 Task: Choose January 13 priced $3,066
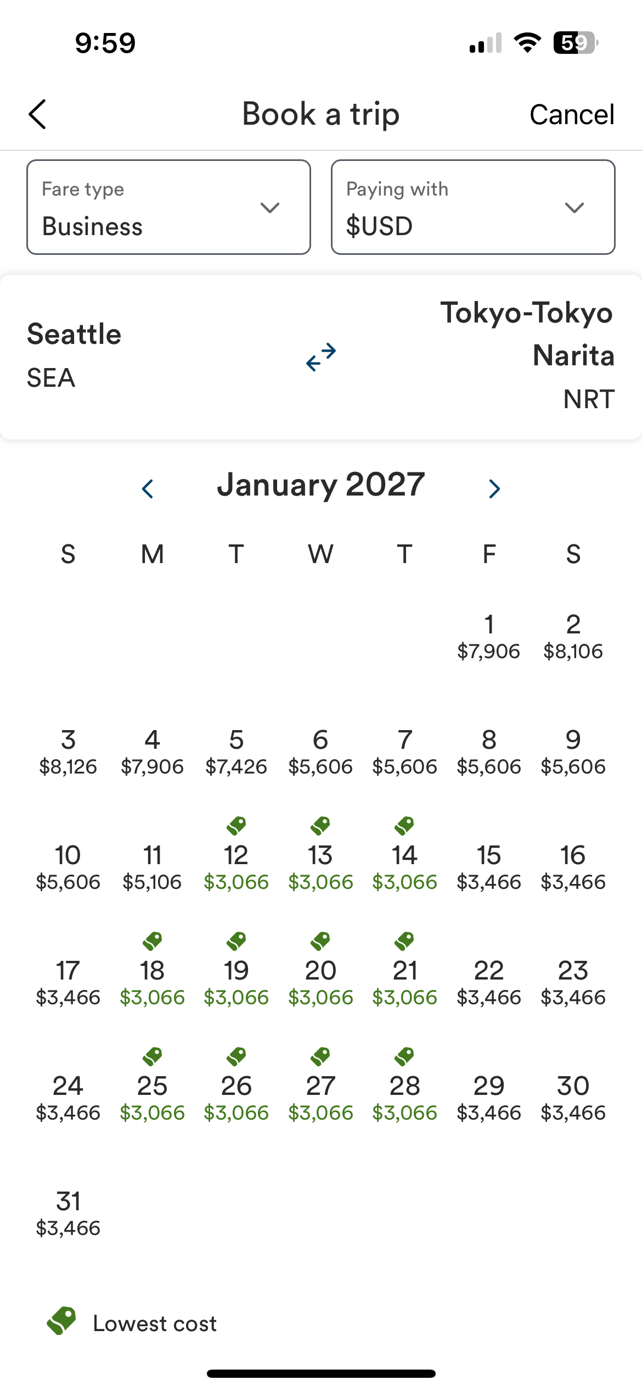click(x=320, y=868)
